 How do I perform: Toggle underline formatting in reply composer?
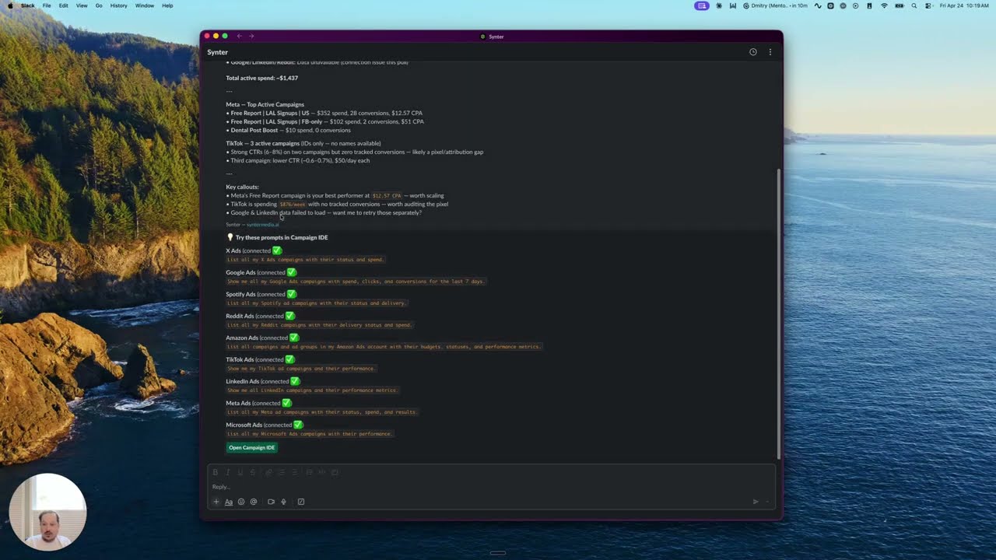[240, 472]
